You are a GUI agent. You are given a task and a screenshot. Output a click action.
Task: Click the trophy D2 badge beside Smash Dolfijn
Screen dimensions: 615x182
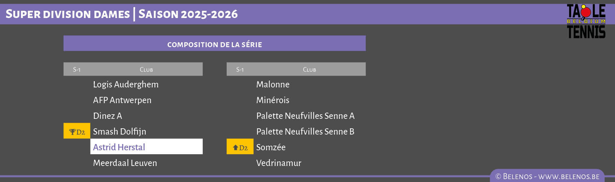(77, 132)
